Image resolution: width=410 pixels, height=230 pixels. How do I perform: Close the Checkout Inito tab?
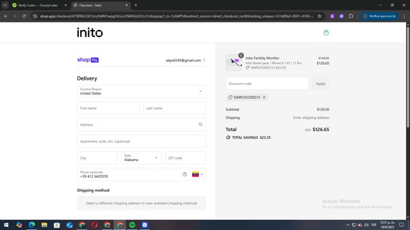click(126, 5)
